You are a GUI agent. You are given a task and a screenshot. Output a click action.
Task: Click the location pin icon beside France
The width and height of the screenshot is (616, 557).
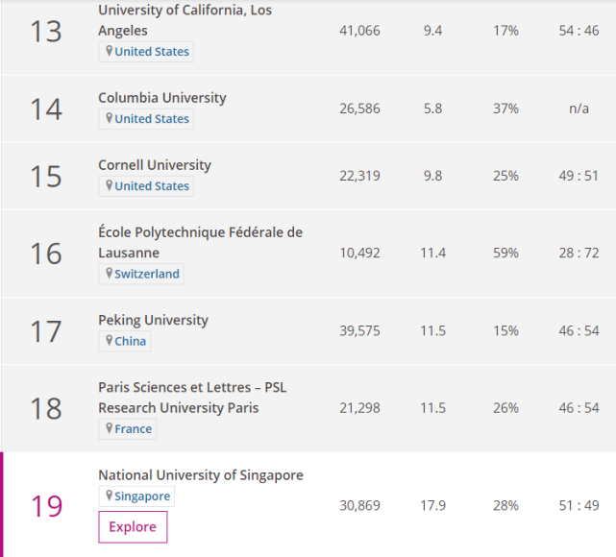tap(110, 428)
